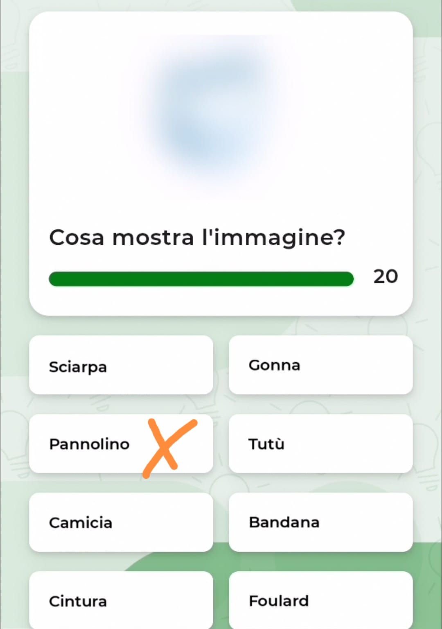Choose the Bandana option
Screen dimensions: 442x629
point(320,523)
